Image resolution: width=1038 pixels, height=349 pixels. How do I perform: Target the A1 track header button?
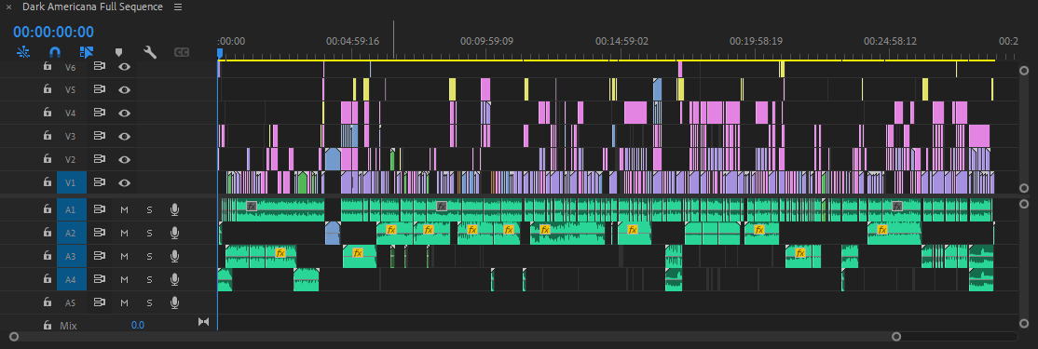click(x=72, y=209)
